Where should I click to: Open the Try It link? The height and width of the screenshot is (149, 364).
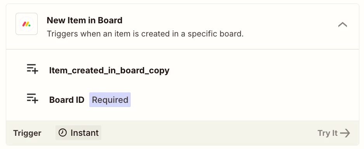[334, 133]
